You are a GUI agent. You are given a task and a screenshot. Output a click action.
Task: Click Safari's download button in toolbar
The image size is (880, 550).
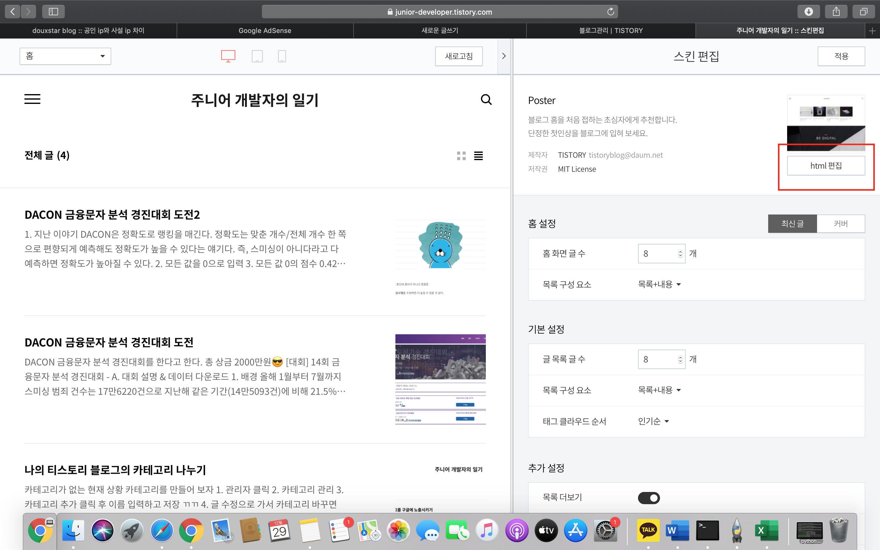coord(809,12)
